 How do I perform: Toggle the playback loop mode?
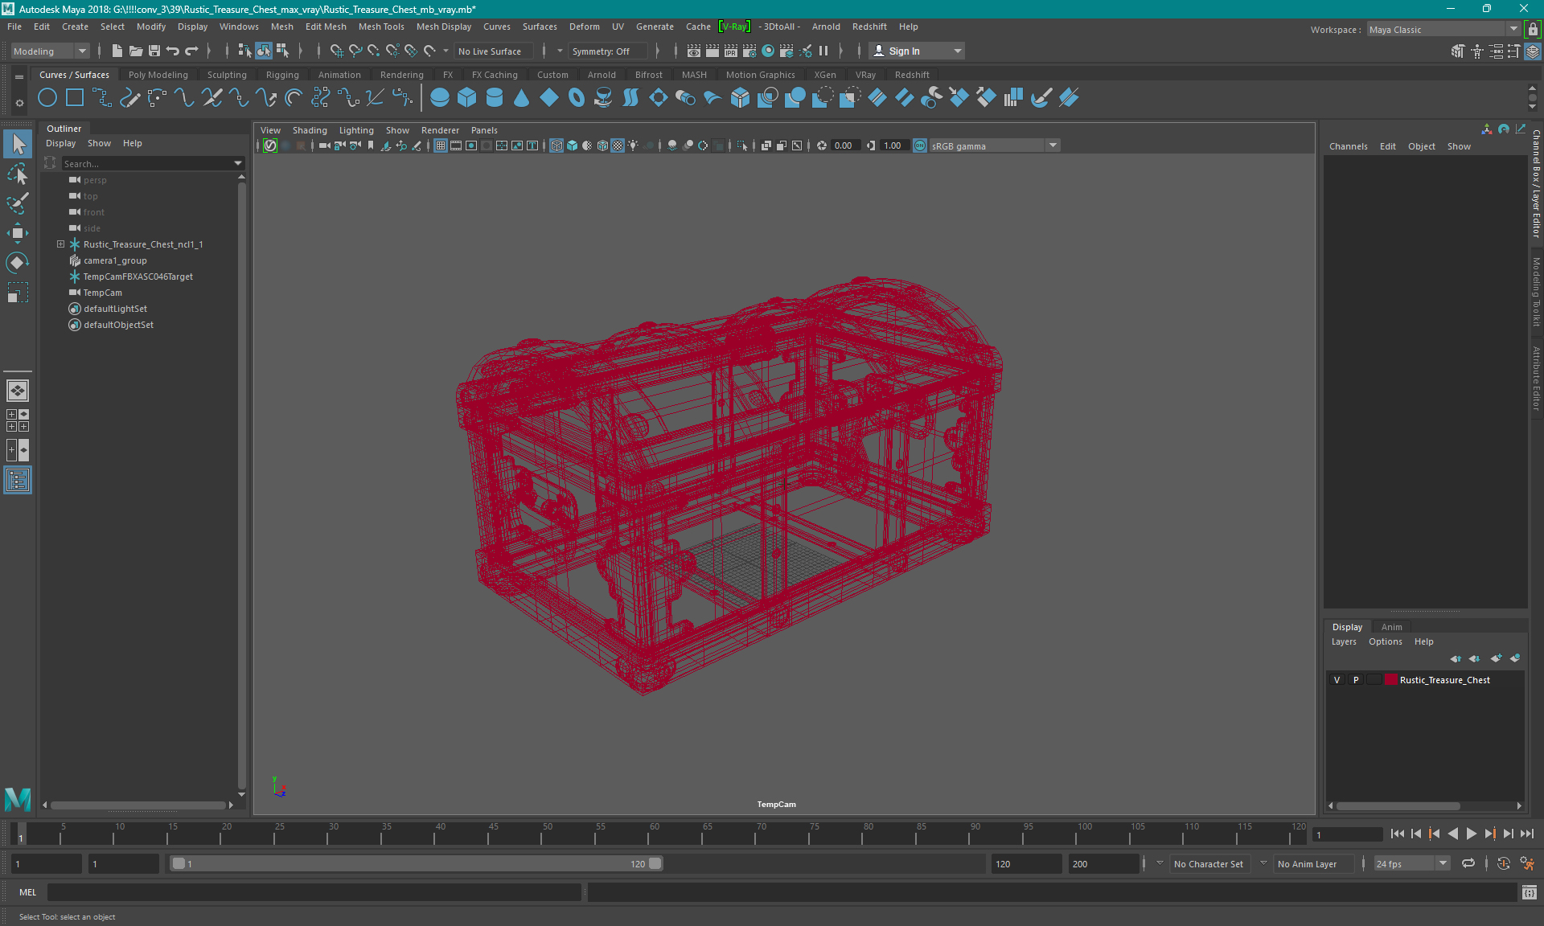(x=1468, y=863)
